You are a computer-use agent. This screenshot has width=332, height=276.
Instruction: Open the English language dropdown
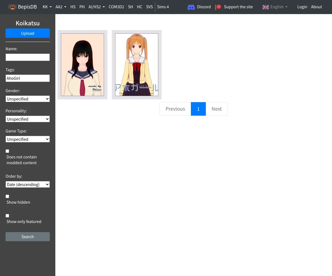pos(279,7)
